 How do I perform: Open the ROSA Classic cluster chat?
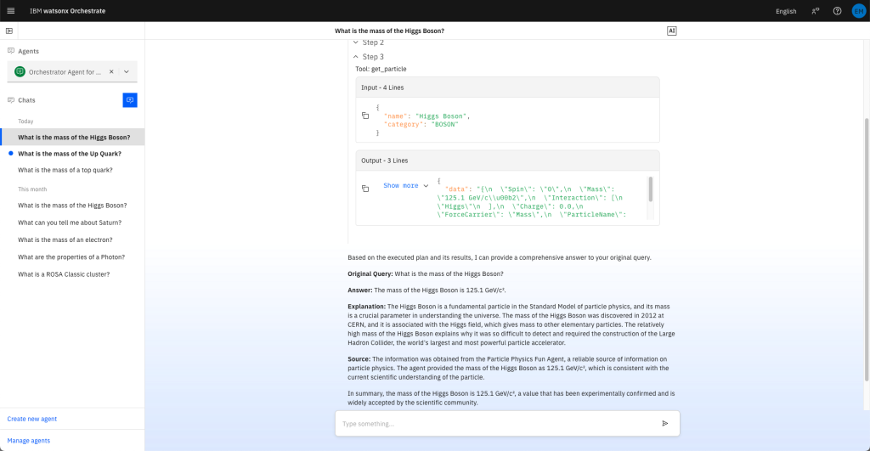pos(73,274)
